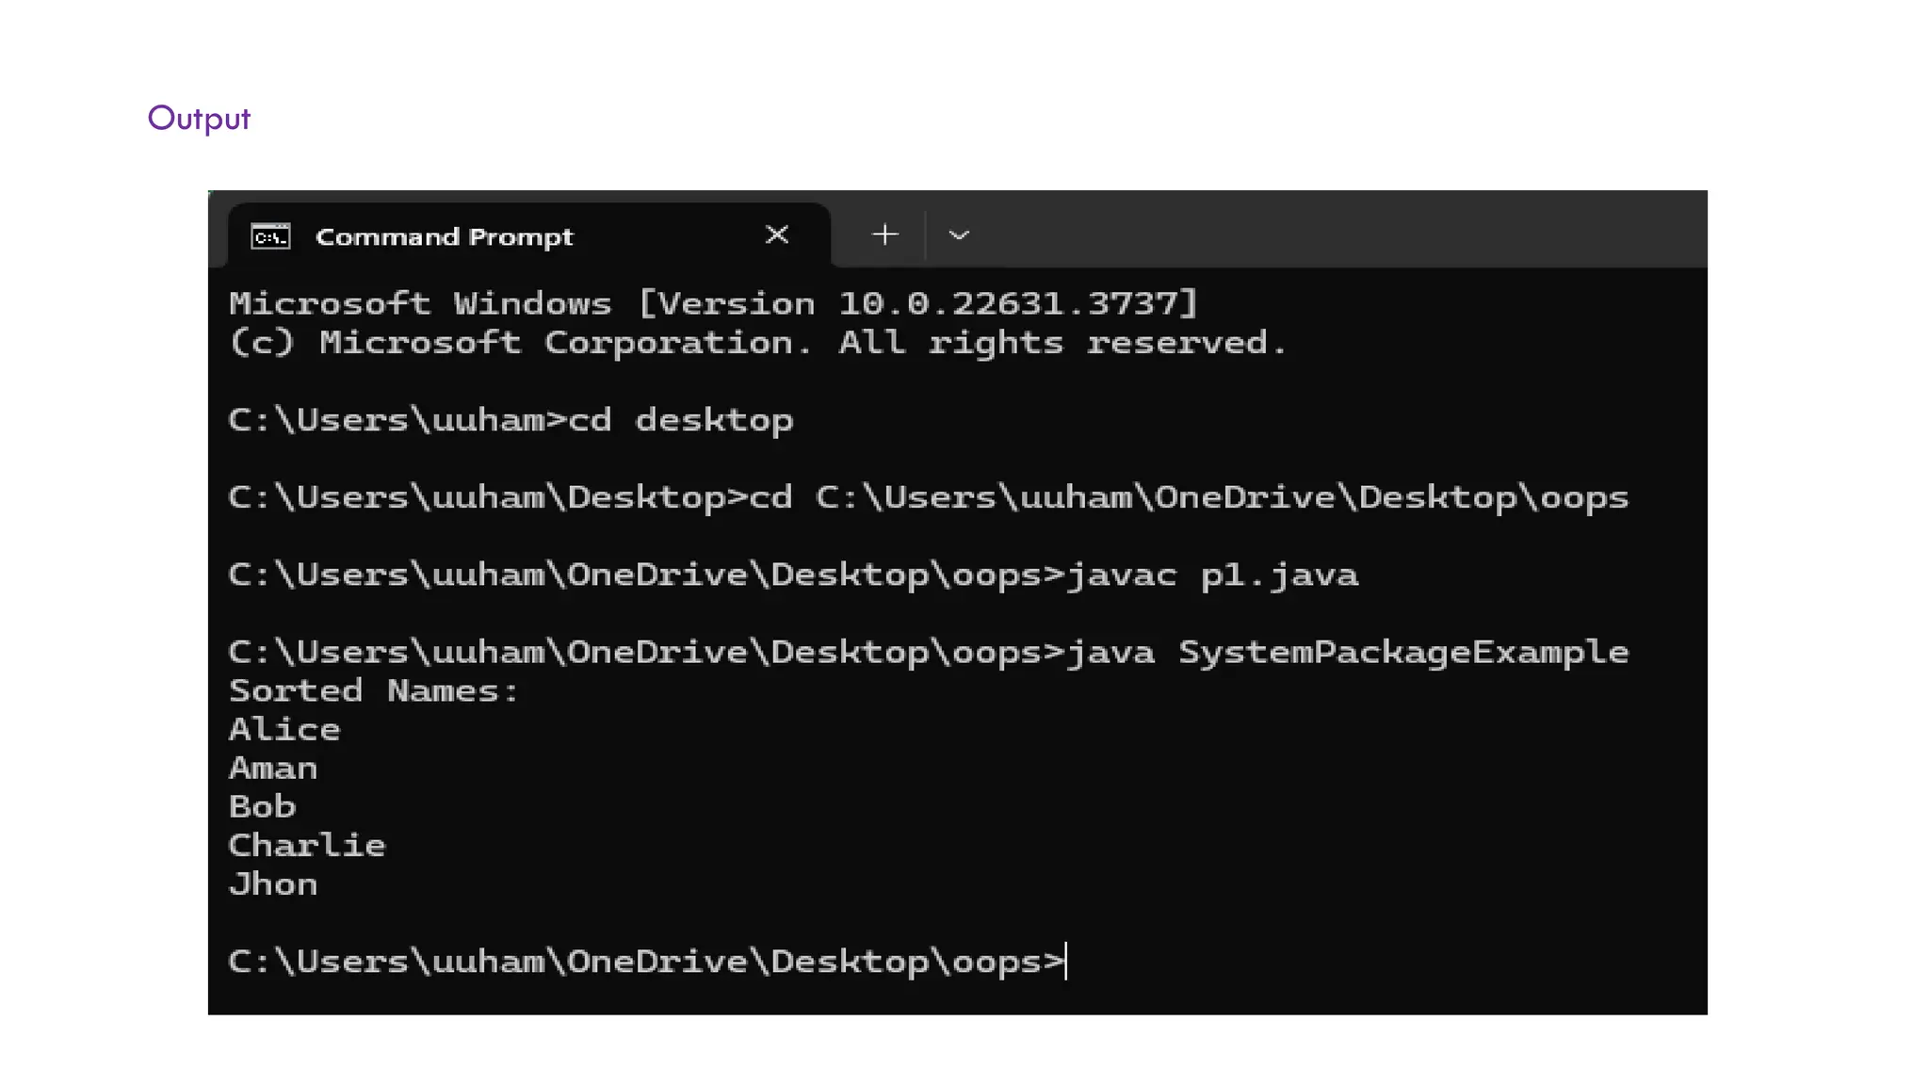This screenshot has height=1085, width=1929.
Task: Click the 'Sorted Names:' output line
Action: tap(374, 691)
